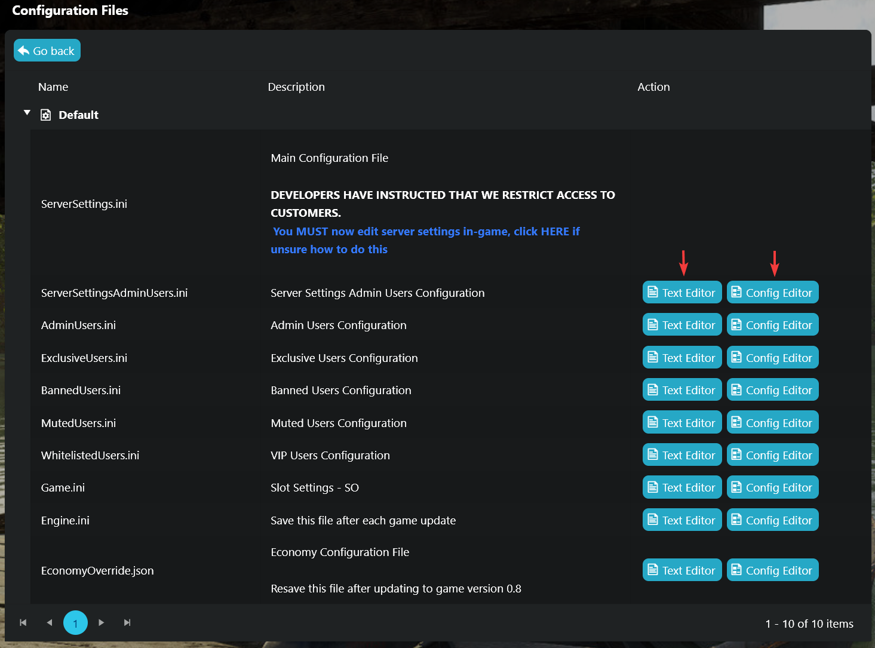Open Config Editor for EconomyOverride.json
This screenshot has height=648, width=875.
(x=772, y=570)
